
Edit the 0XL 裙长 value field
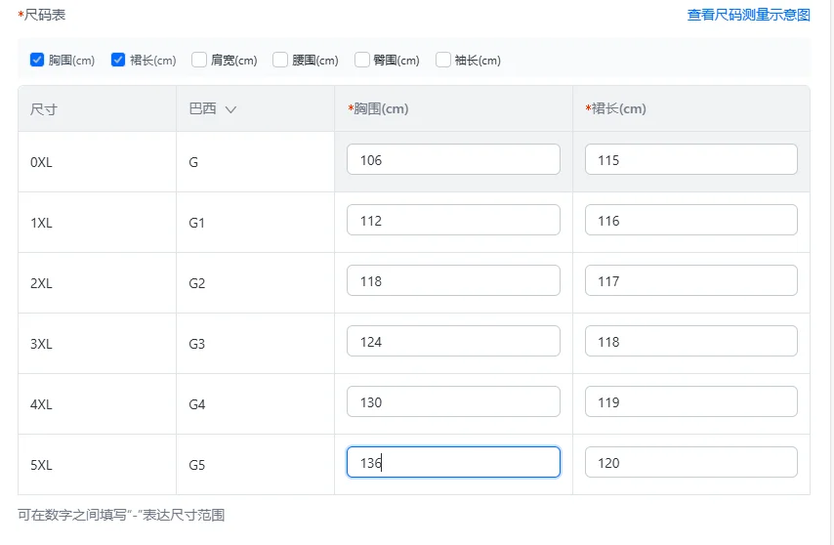(x=690, y=160)
